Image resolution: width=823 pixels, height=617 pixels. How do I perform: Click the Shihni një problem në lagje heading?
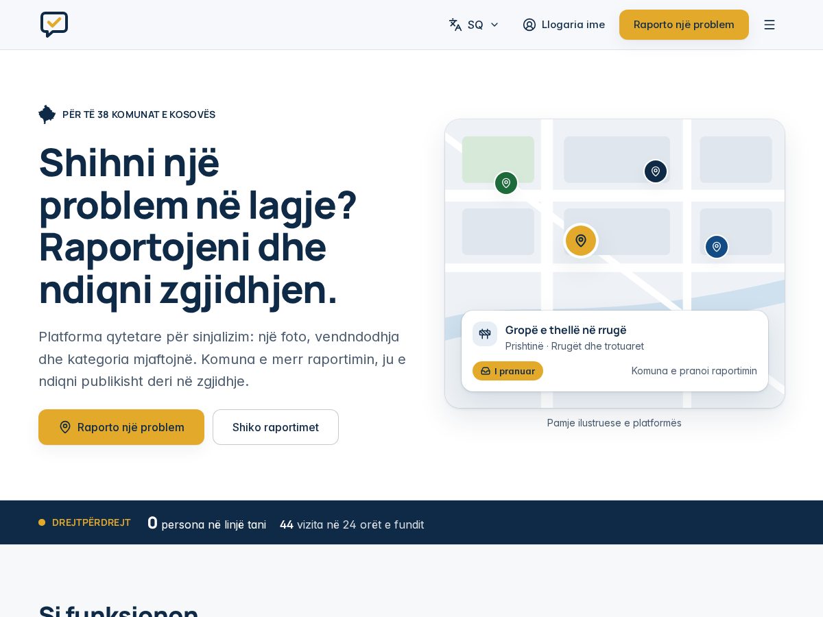click(198, 226)
